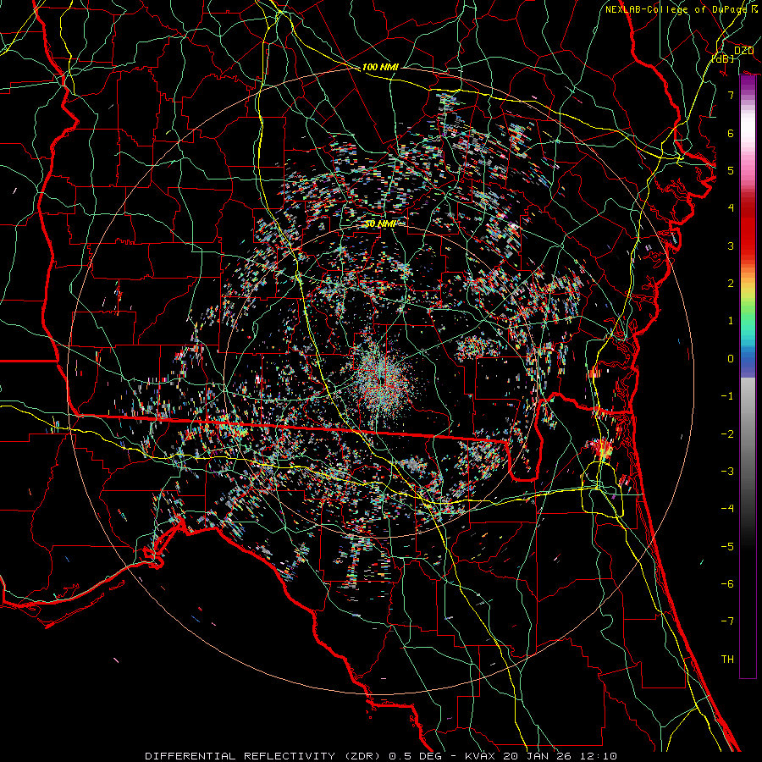Click the legend value 3
The image size is (762, 762).
pos(731,246)
